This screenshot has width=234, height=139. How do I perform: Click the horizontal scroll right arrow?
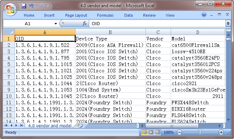point(219,126)
